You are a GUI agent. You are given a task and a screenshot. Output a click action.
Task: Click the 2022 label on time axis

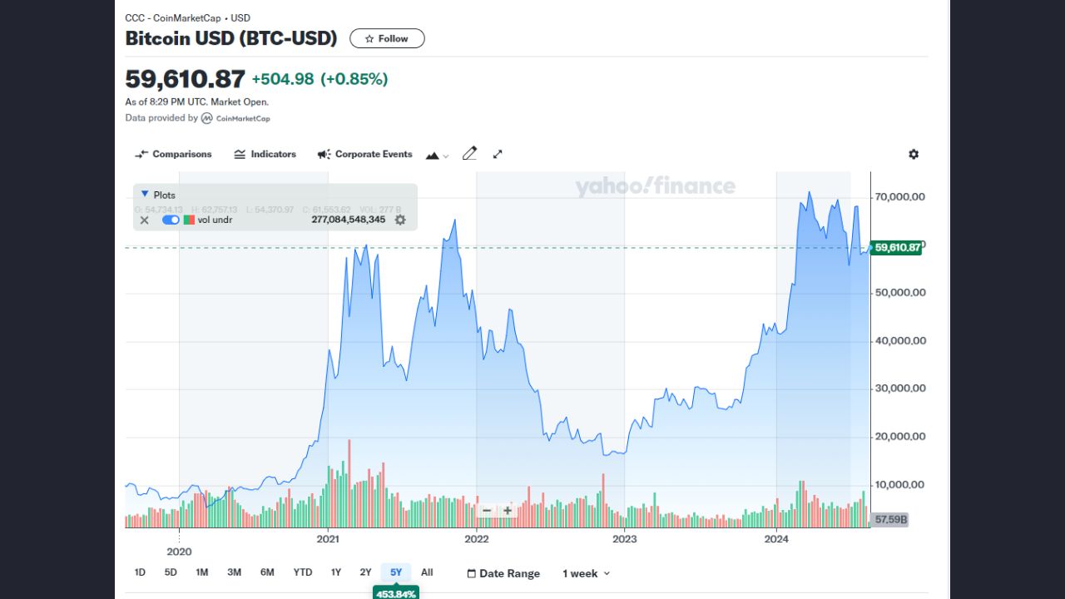(x=476, y=539)
